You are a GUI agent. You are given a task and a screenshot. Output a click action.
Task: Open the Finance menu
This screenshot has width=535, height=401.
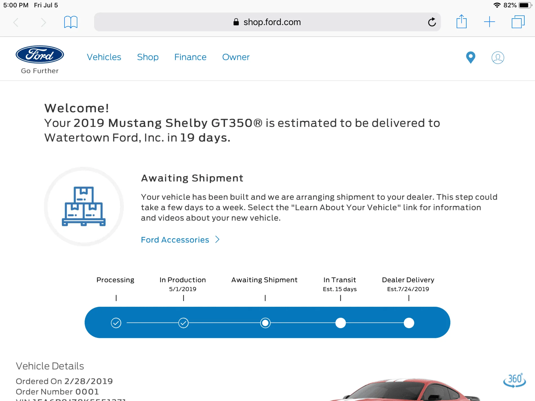pyautogui.click(x=190, y=57)
